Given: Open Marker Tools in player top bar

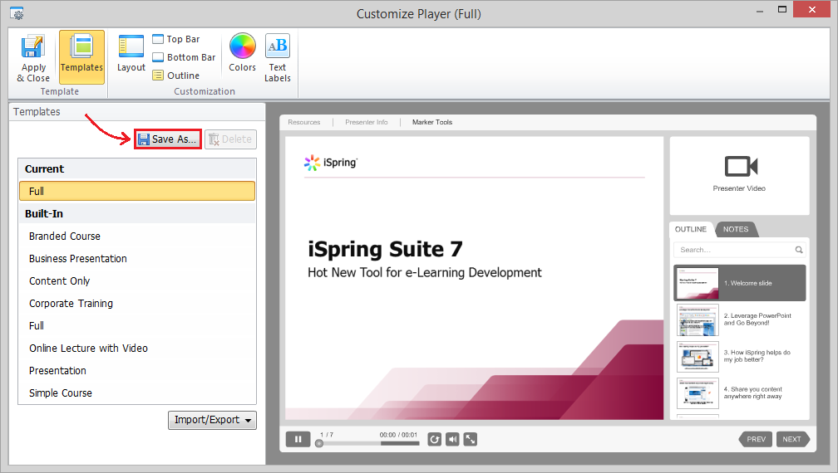Looking at the screenshot, I should pos(432,122).
